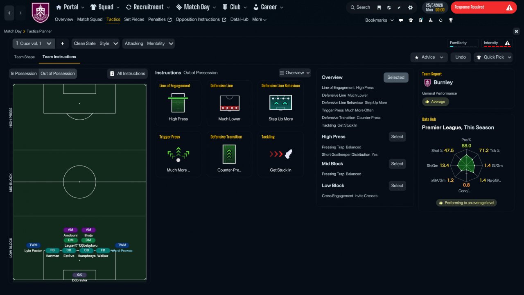Click the date and time display
This screenshot has height=295, width=524.
(435, 7)
